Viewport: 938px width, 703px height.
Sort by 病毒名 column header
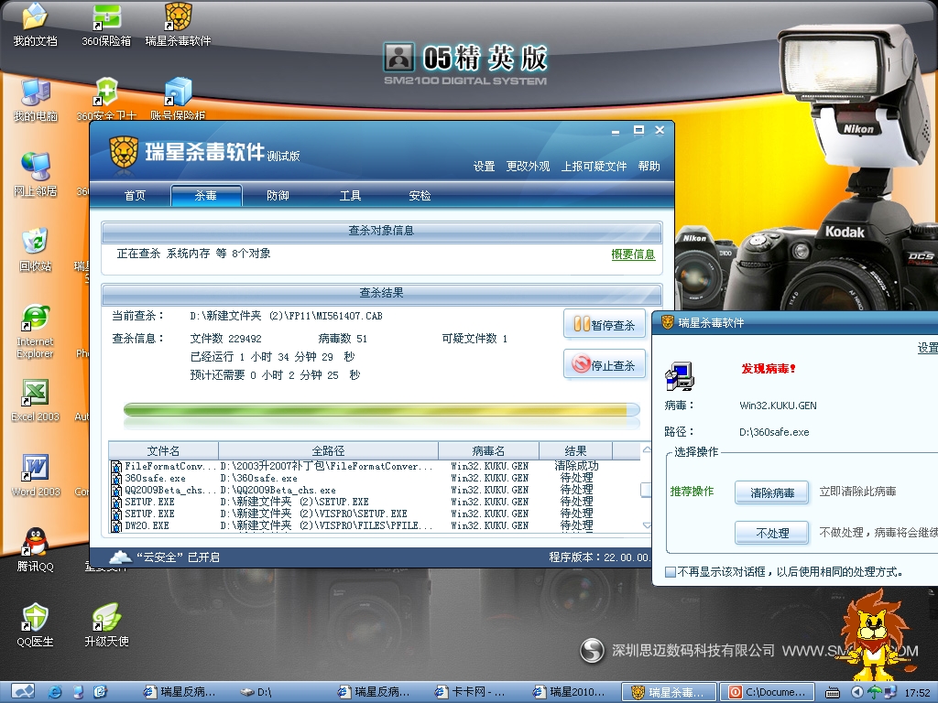(x=489, y=450)
